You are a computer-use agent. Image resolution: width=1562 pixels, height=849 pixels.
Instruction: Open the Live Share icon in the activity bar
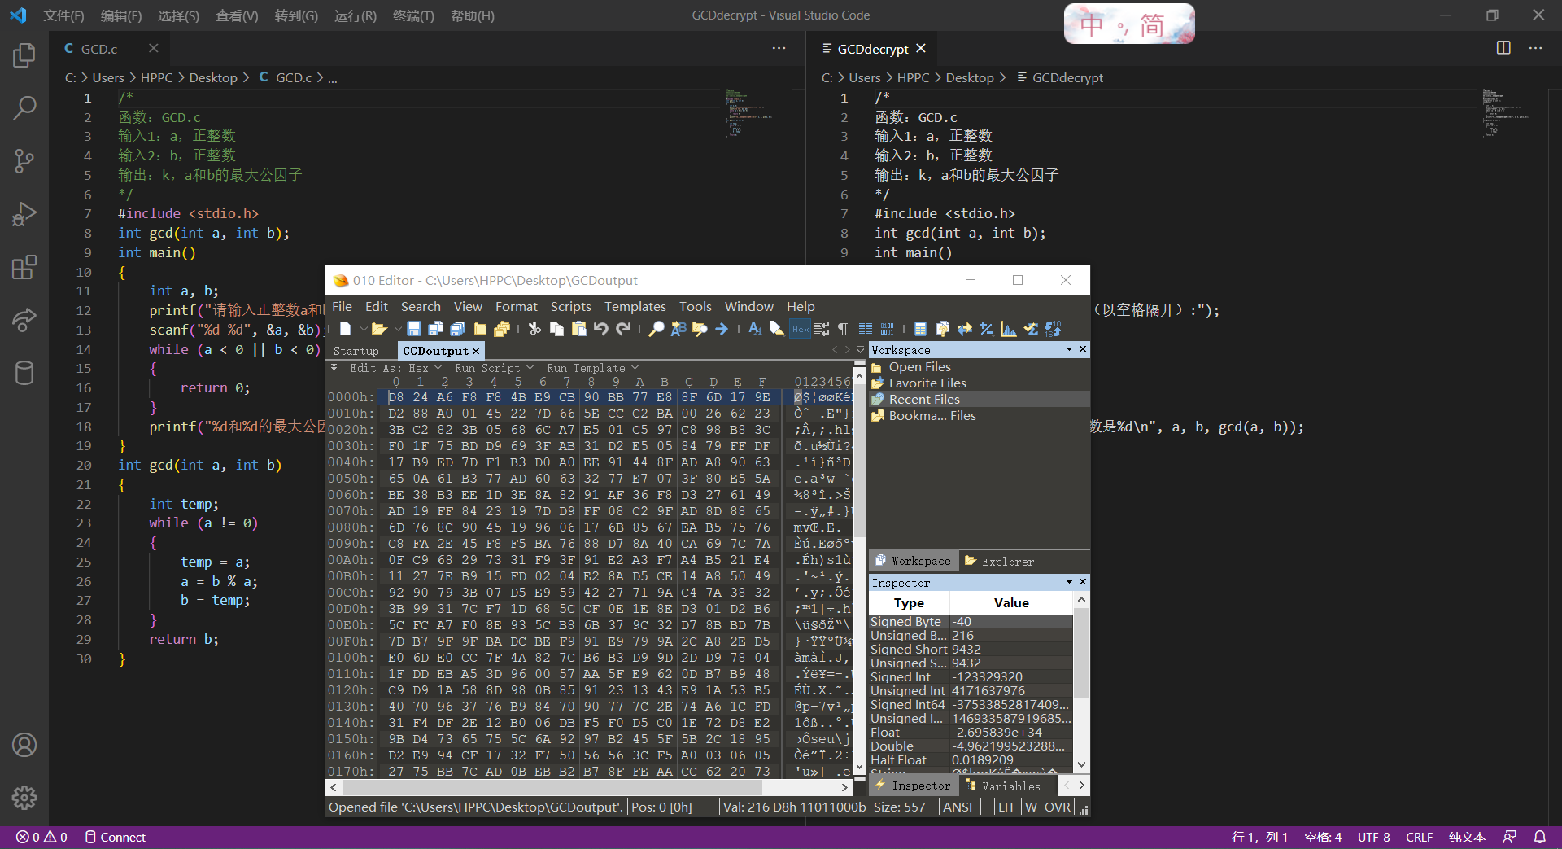point(24,320)
